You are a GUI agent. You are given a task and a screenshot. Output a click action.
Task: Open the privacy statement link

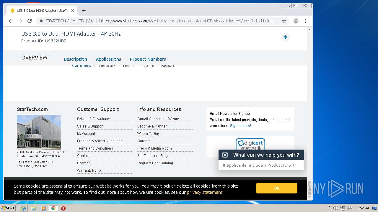click(205, 192)
